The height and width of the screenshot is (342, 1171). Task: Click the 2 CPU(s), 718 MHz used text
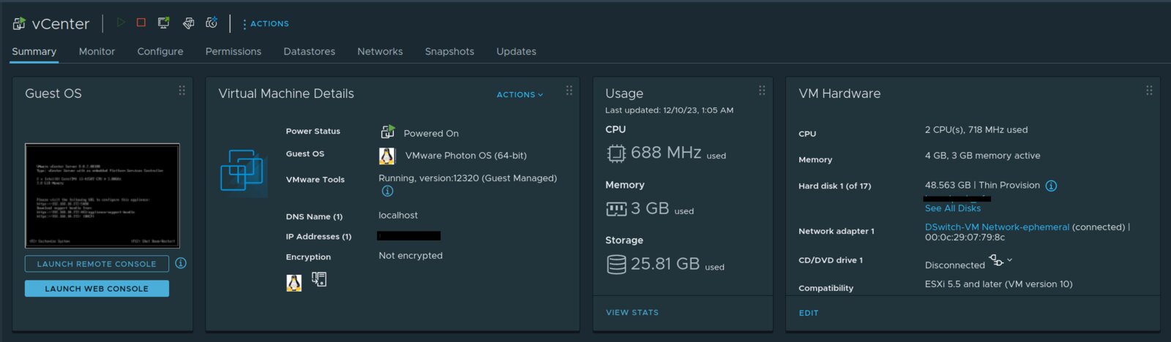tap(976, 130)
